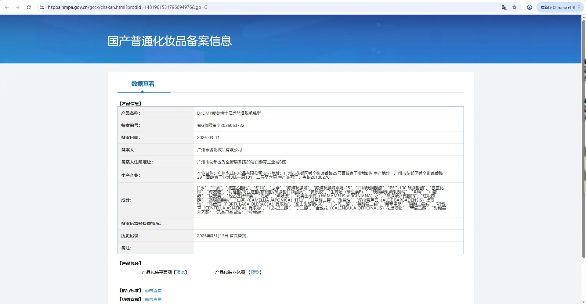Click filing date 2026-03-11
The image size is (586, 304).
pyautogui.click(x=208, y=138)
